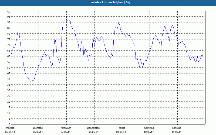This screenshot has height=135, width=216.
Task: Click the y-axis value '0'
Action: coord(9,124)
